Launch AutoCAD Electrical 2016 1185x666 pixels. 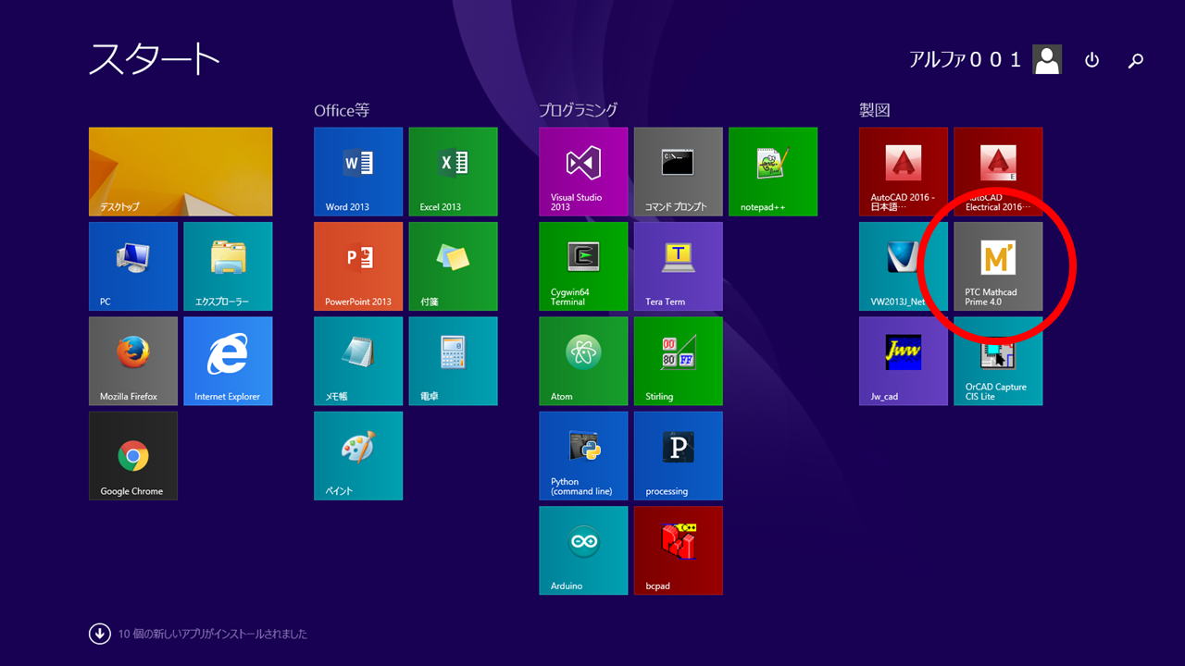pyautogui.click(x=998, y=172)
